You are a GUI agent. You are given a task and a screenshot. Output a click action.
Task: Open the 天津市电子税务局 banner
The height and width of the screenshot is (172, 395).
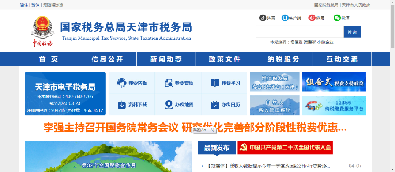[65, 94]
